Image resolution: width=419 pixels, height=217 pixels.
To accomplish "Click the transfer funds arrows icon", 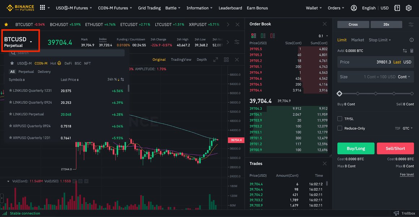I will tap(405, 51).
